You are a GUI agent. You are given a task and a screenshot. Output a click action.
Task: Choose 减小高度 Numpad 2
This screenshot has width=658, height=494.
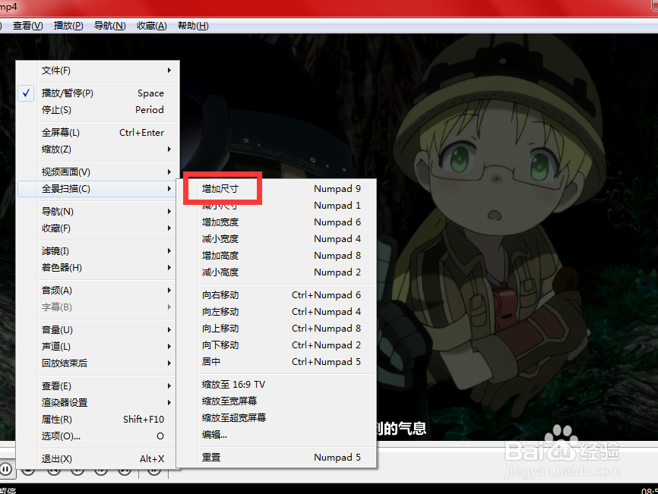(x=276, y=272)
